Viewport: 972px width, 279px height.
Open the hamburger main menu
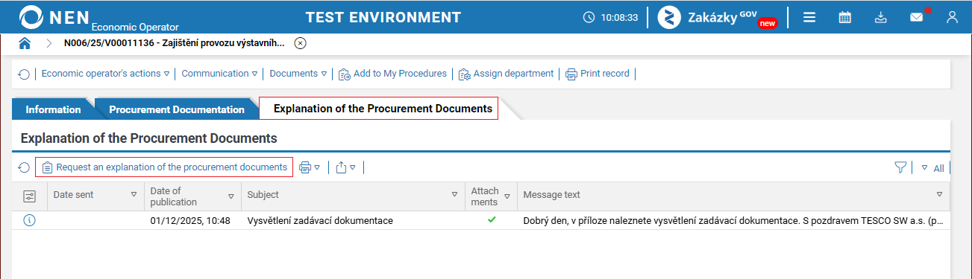point(809,17)
